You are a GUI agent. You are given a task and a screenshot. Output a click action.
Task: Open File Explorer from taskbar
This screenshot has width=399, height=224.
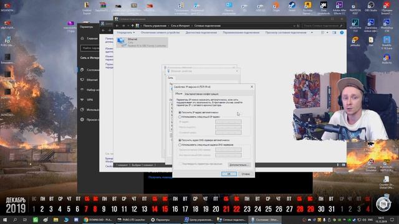55,220
